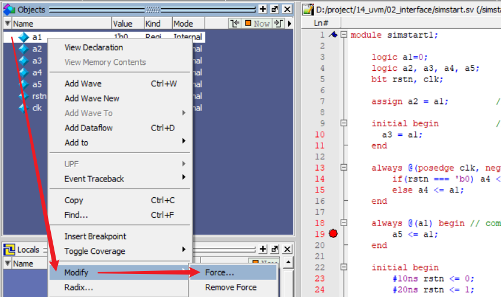Close the Locals panel

pos(287,249)
